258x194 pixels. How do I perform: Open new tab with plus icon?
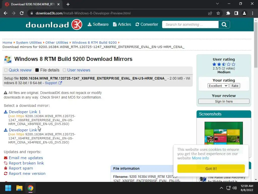[x=68, y=4]
